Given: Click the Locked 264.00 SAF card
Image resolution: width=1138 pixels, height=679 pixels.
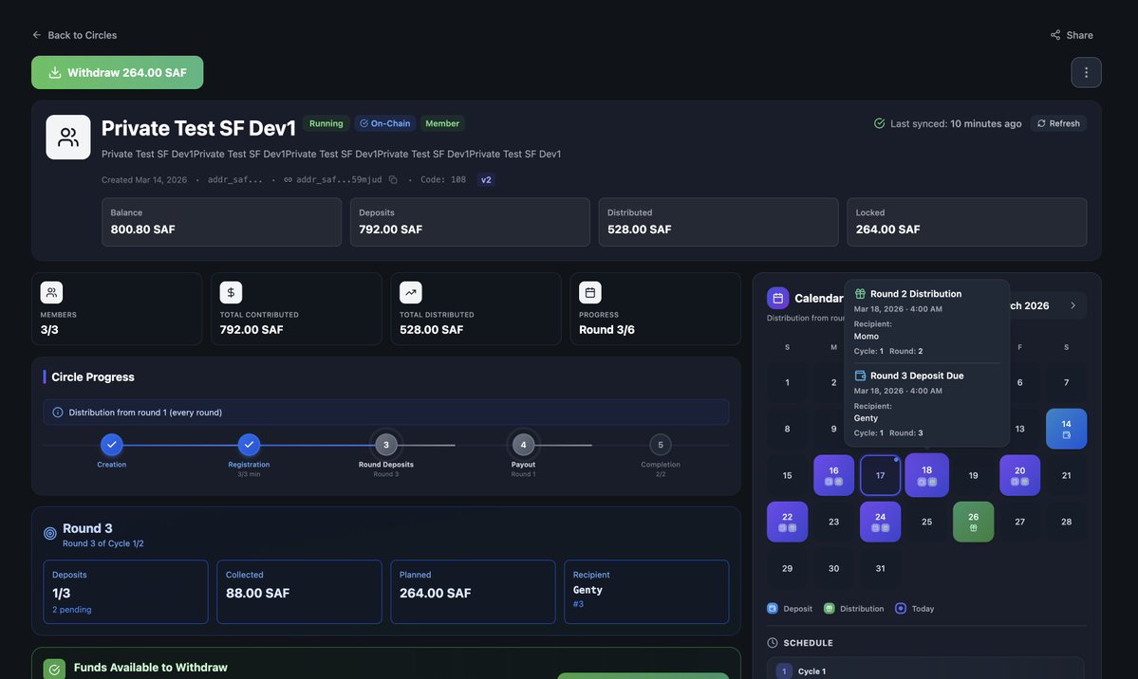Looking at the screenshot, I should [967, 222].
